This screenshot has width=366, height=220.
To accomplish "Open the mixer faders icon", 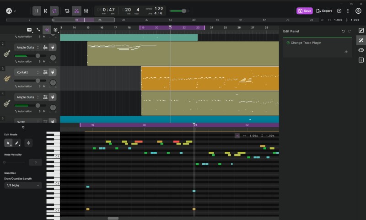I will point(86,11).
